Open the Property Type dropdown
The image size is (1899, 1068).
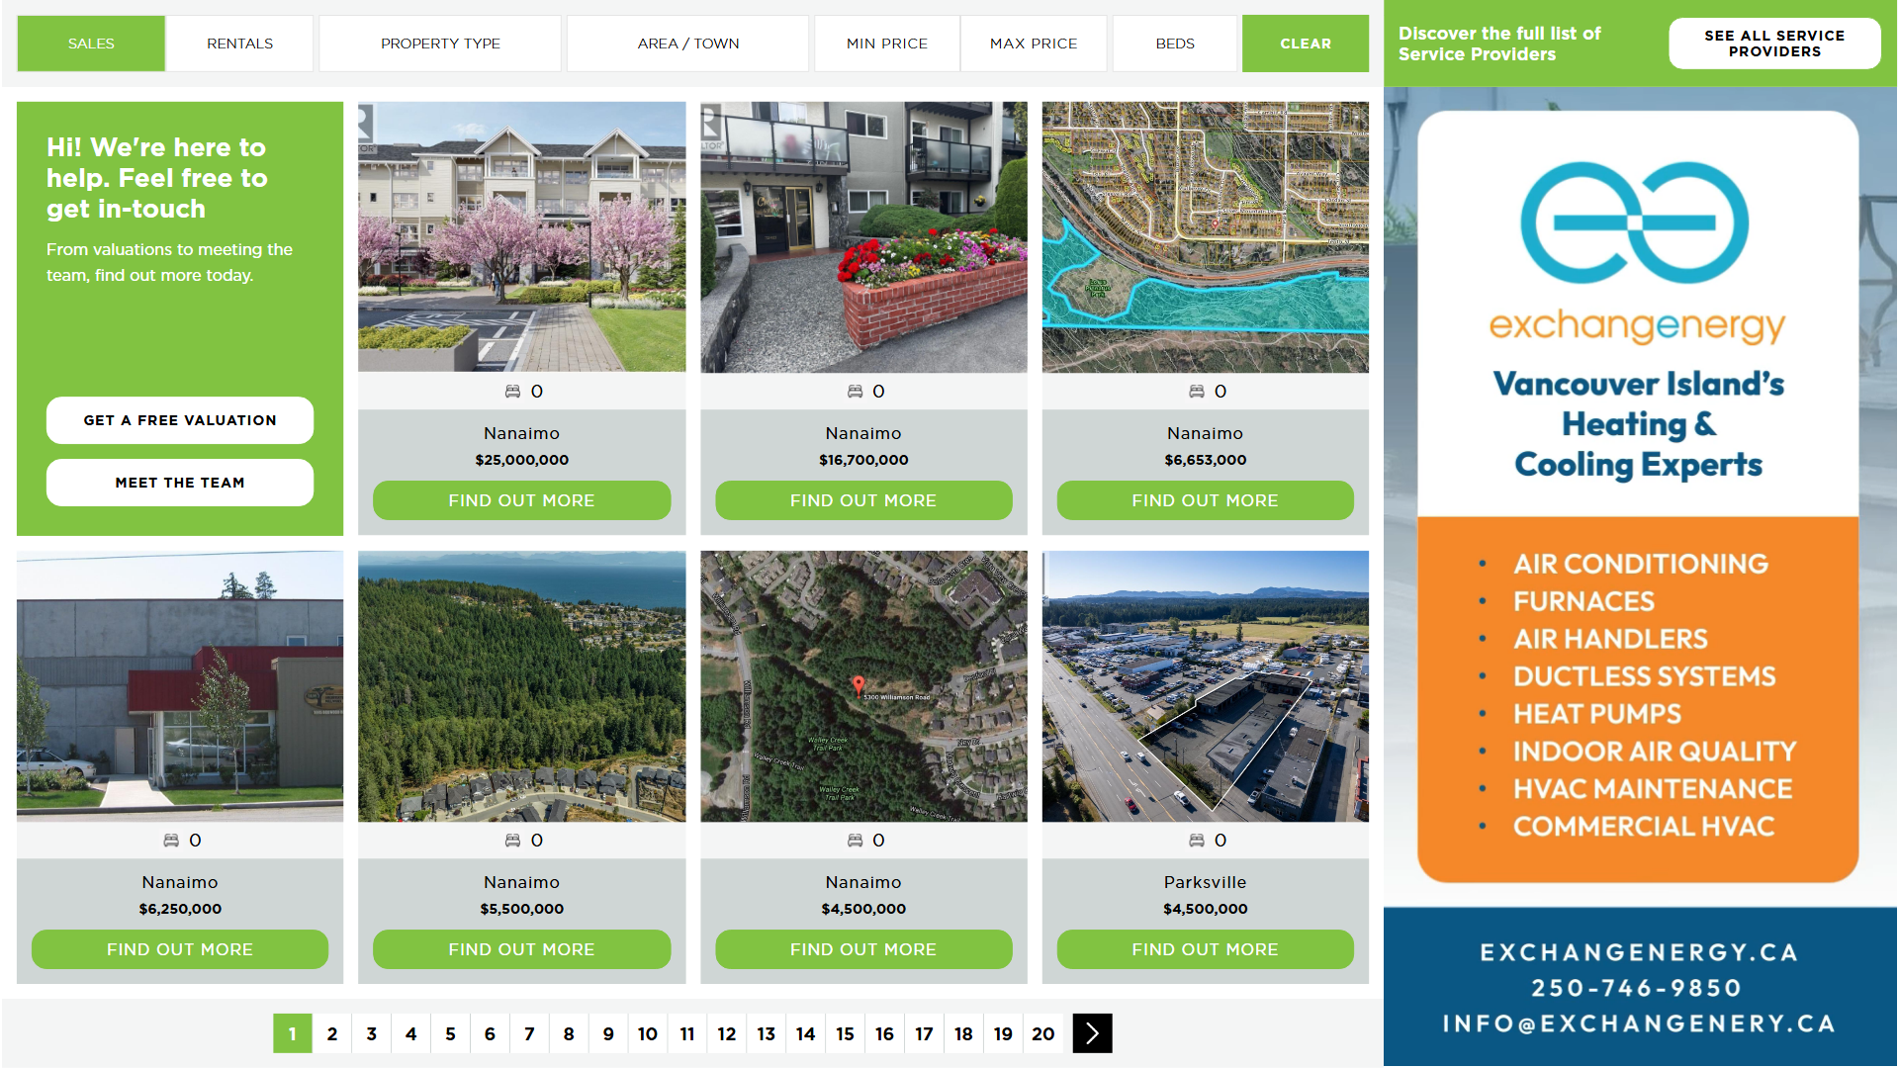point(440,44)
